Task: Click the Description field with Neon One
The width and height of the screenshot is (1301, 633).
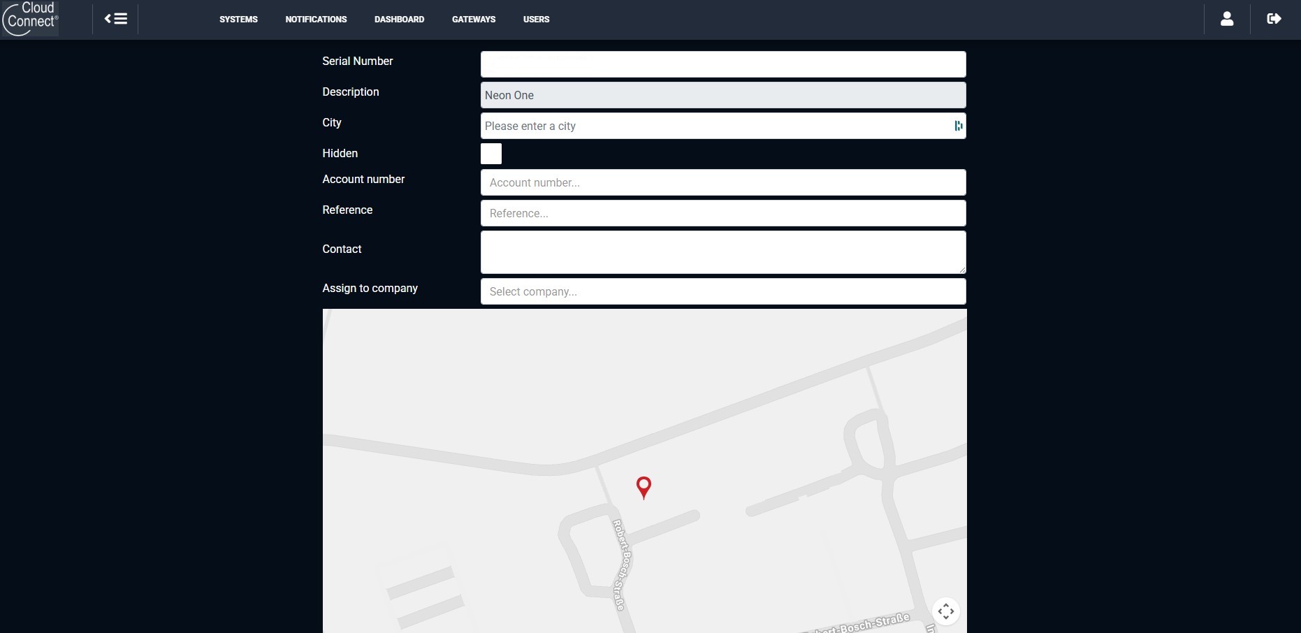Action: point(723,95)
